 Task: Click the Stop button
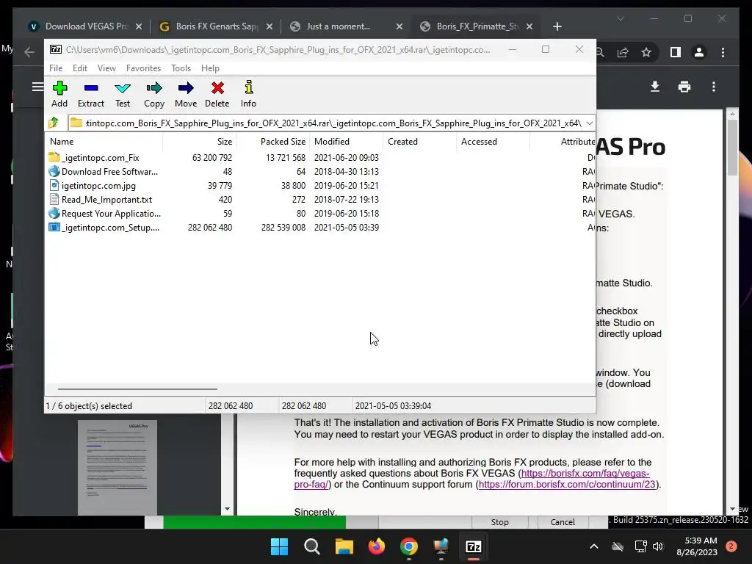(x=499, y=522)
